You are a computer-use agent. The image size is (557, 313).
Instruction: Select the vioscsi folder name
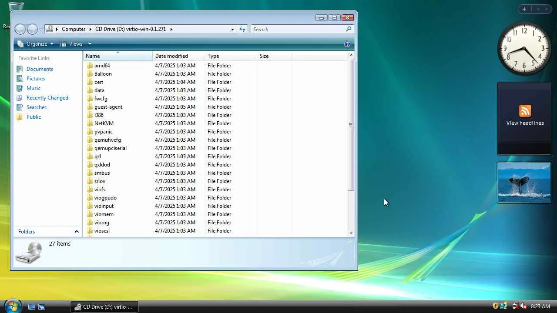102,231
